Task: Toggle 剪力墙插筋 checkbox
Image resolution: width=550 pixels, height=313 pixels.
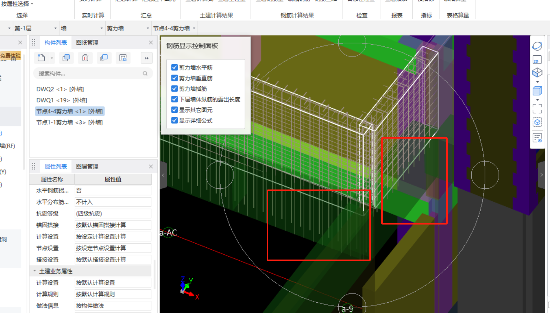Action: pyautogui.click(x=175, y=88)
